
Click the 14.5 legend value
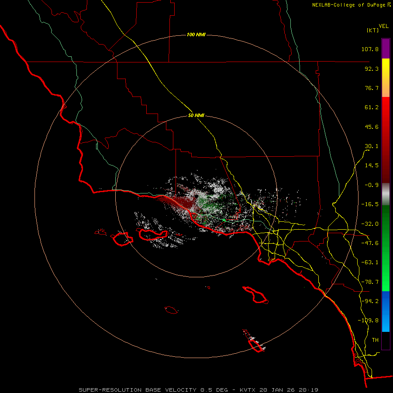[x=372, y=165]
